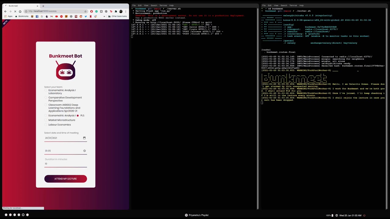This screenshot has height=219, width=390.
Task: Open the Search menu in the worker terminal
Action: tap(284, 5)
